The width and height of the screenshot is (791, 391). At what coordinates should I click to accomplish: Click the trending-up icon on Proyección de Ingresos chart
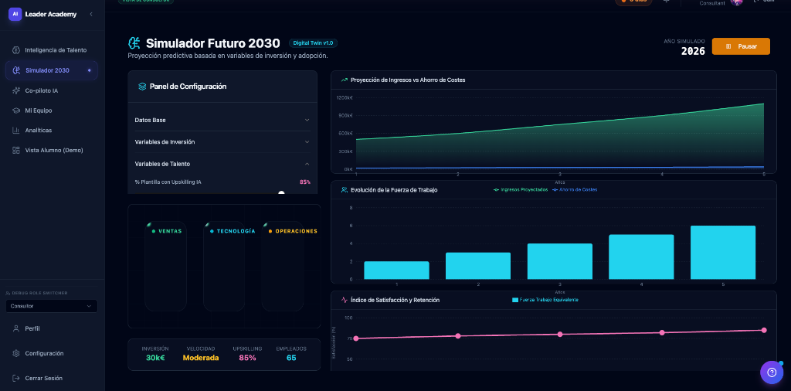pos(345,80)
